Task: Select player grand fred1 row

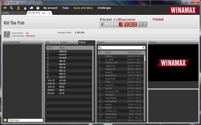Action: point(121,79)
